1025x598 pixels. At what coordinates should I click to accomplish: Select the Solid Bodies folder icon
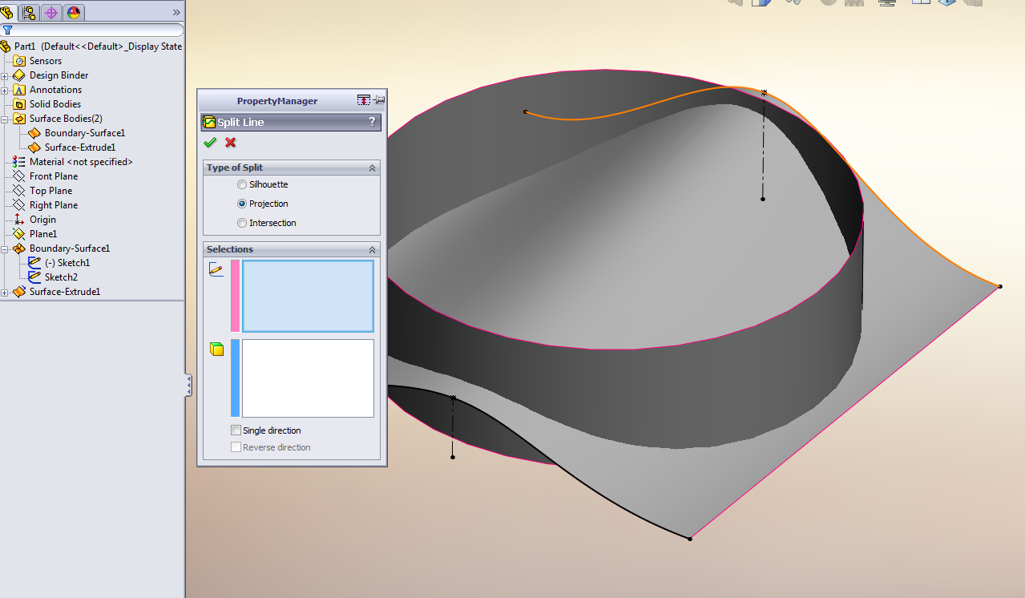[x=20, y=104]
